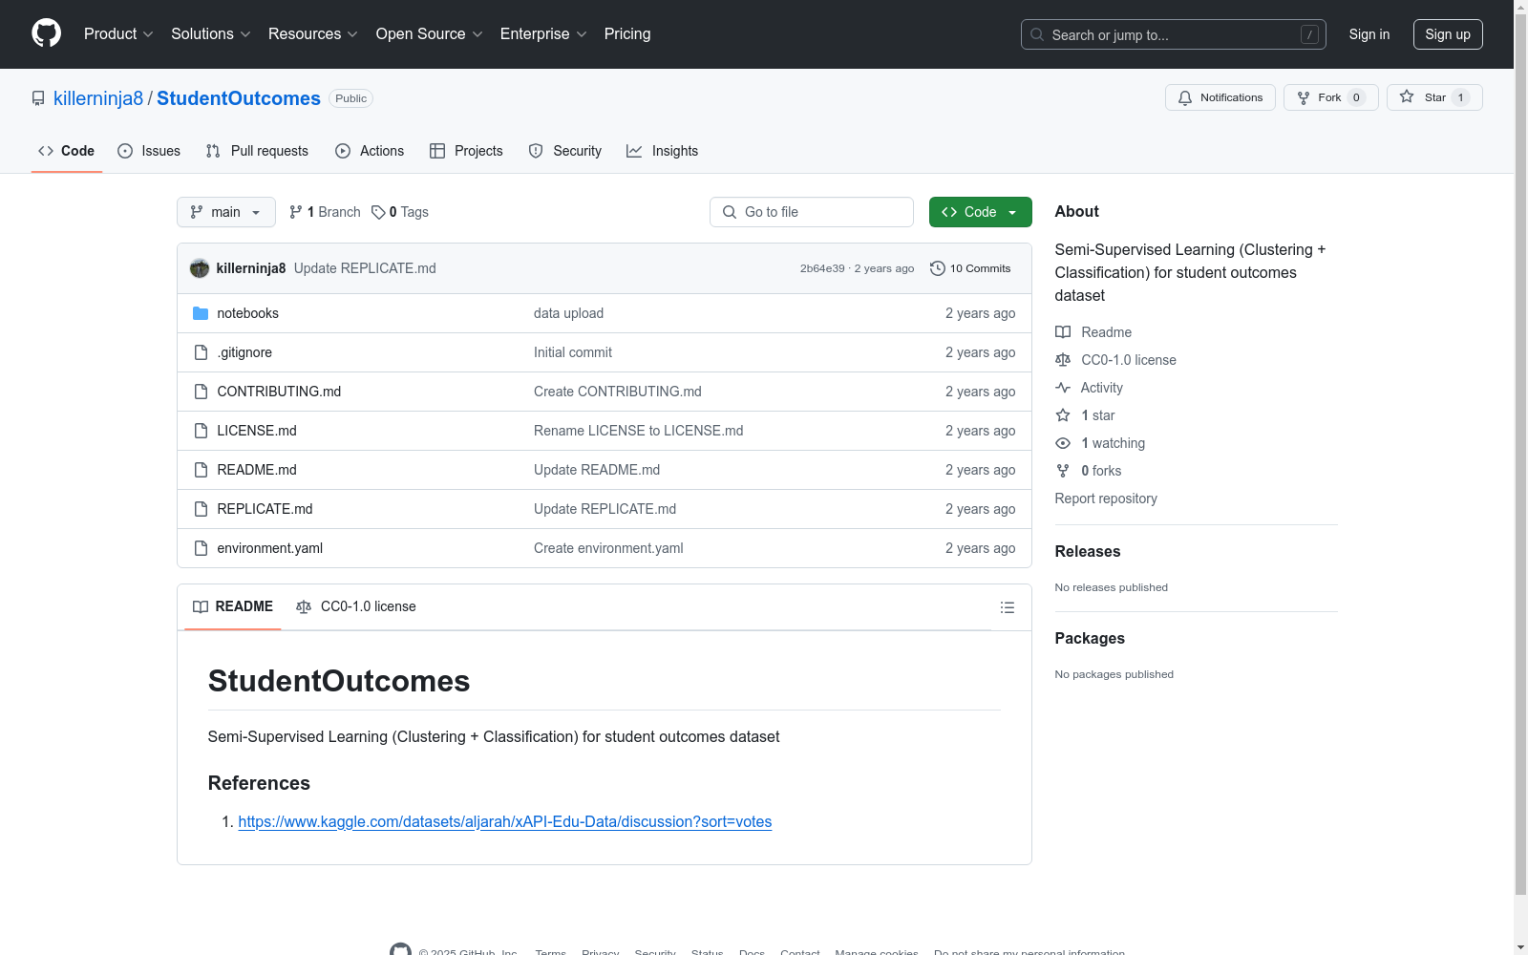View the 10 Commits history
The width and height of the screenshot is (1528, 955).
click(970, 268)
